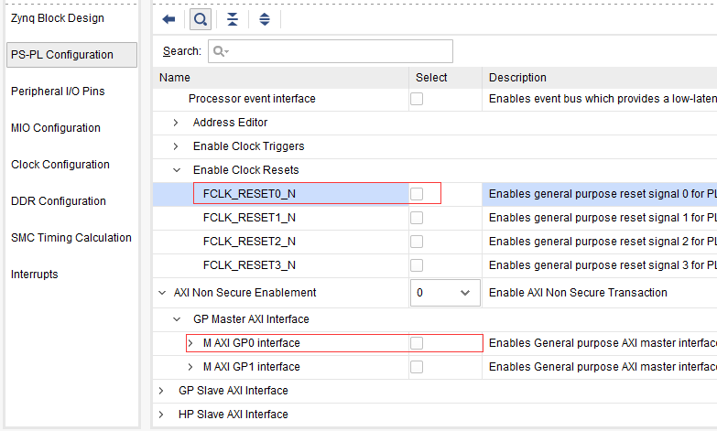This screenshot has width=717, height=431.
Task: Toggle the search magnifier toolbar button
Action: click(x=201, y=19)
